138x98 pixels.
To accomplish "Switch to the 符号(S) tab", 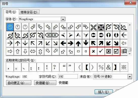I will pyautogui.click(x=11, y=12).
